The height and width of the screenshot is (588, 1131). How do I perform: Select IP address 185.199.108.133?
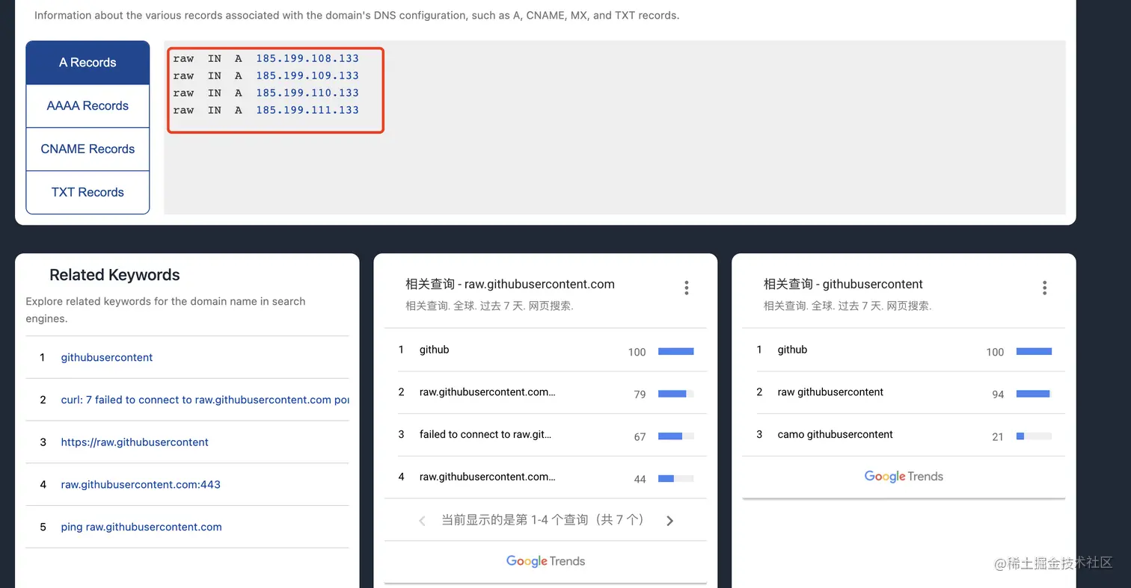click(x=307, y=58)
